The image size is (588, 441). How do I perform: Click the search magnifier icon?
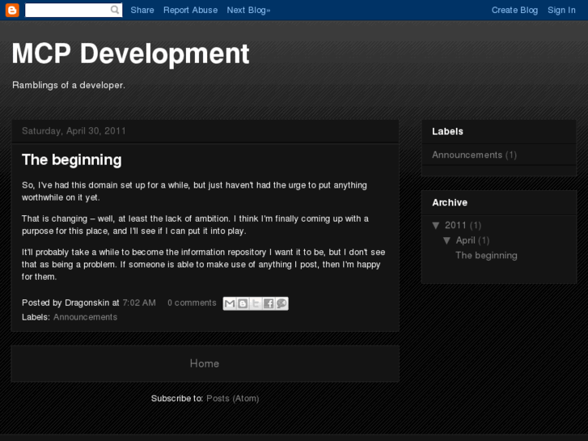pyautogui.click(x=116, y=10)
